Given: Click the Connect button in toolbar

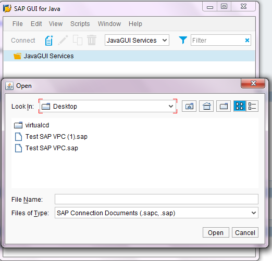Looking at the screenshot, I should point(23,41).
